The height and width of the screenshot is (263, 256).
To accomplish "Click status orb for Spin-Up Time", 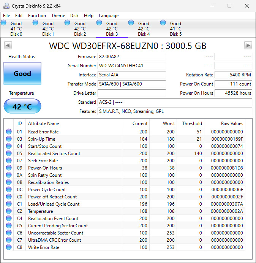I will (9, 139).
